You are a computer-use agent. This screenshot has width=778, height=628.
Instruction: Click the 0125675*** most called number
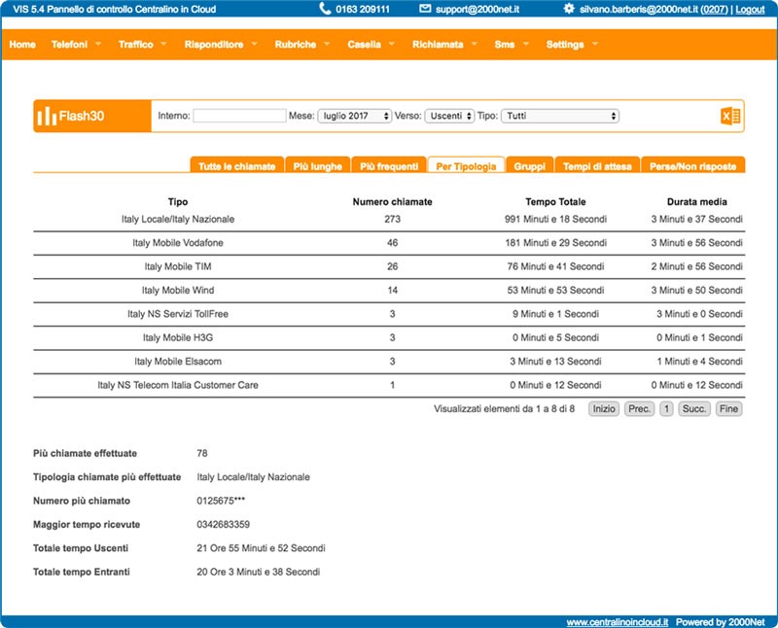221,501
